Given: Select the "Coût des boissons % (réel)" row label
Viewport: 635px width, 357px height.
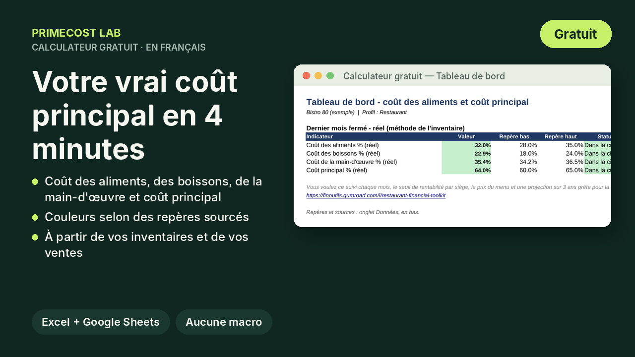Looking at the screenshot, I should pyautogui.click(x=343, y=153).
